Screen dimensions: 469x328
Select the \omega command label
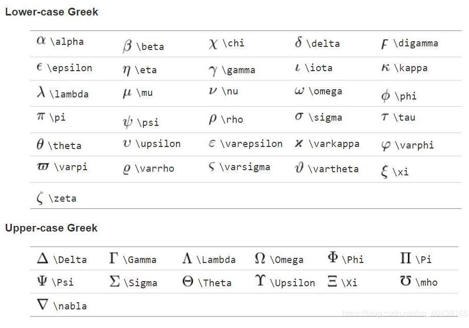(326, 91)
